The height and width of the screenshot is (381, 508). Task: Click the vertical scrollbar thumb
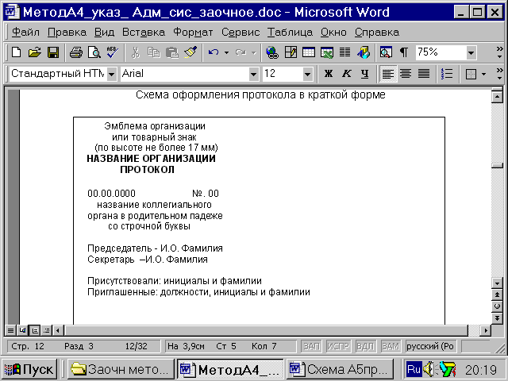pos(497,166)
